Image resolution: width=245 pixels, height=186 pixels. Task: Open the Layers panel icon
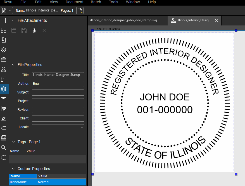[4, 50]
